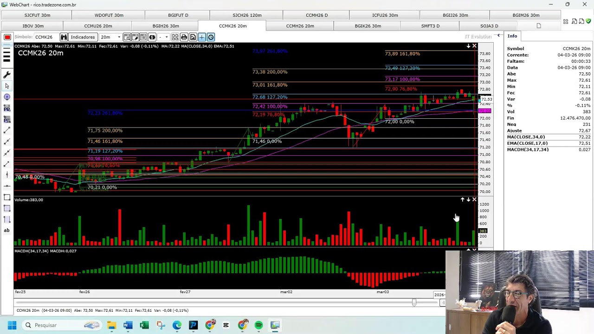Open a new blank chart tab
This screenshot has width=594, height=334.
[538, 26]
